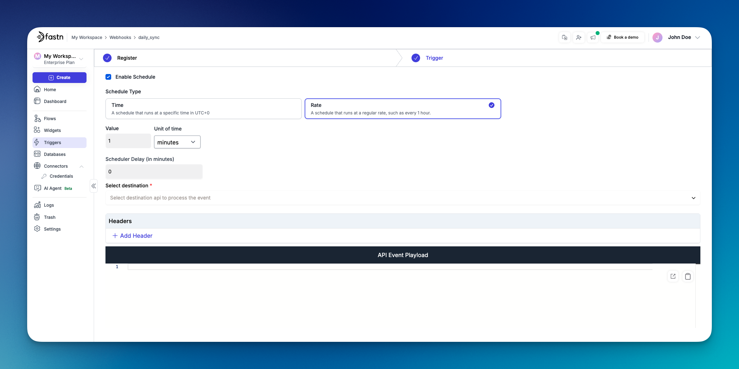Click the Scheduler Delay input field
This screenshot has height=369, width=739.
[x=154, y=172]
